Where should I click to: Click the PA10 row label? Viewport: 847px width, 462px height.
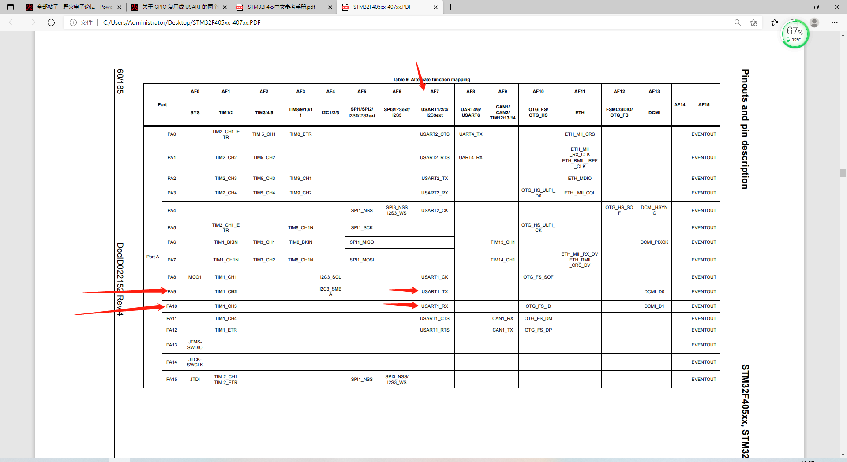(x=172, y=306)
